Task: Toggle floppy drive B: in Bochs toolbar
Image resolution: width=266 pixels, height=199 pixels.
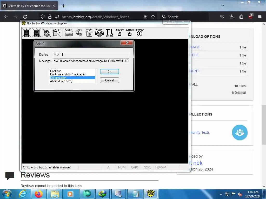Action: click(37, 32)
